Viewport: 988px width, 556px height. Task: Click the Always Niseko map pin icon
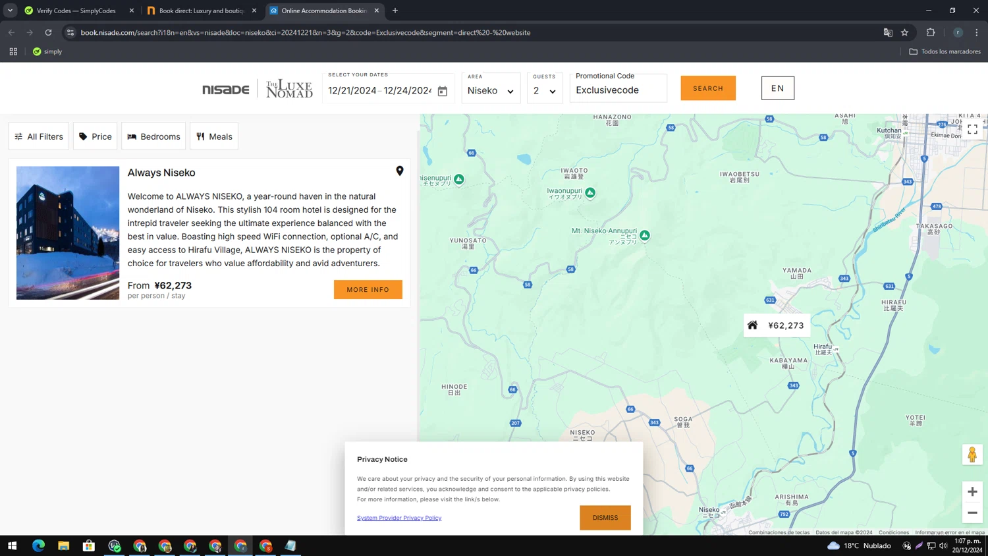tap(400, 171)
